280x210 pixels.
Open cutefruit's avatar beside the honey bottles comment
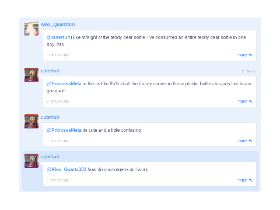point(32,75)
